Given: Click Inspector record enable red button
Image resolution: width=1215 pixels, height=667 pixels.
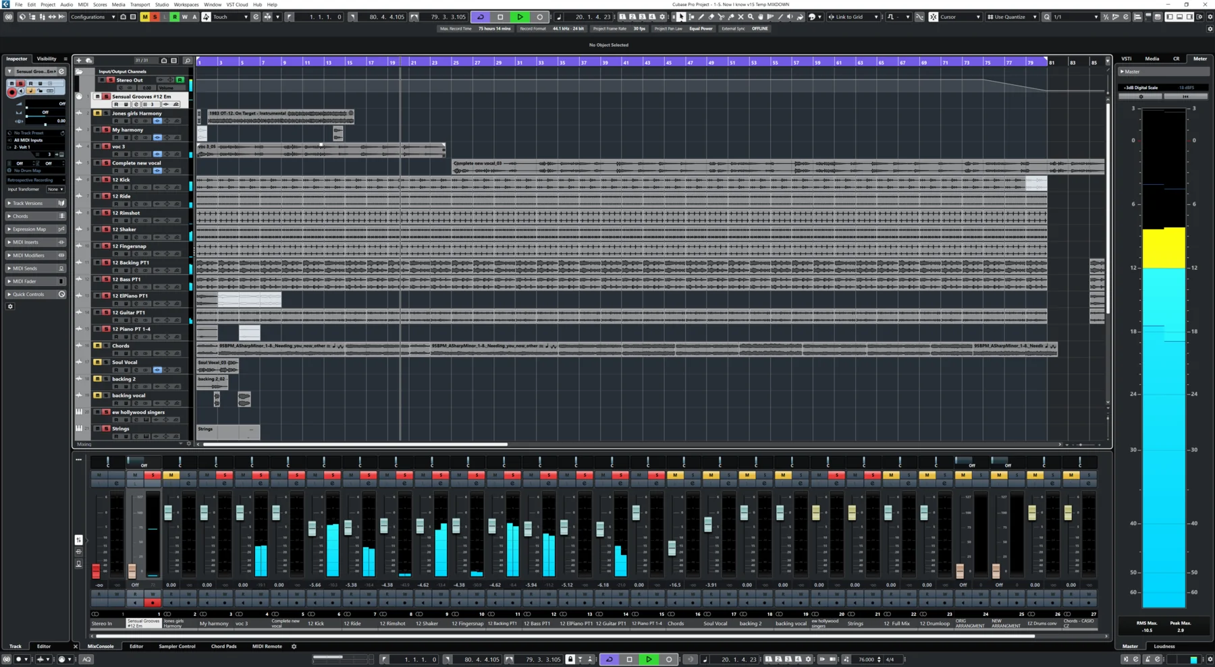Looking at the screenshot, I should (11, 92).
